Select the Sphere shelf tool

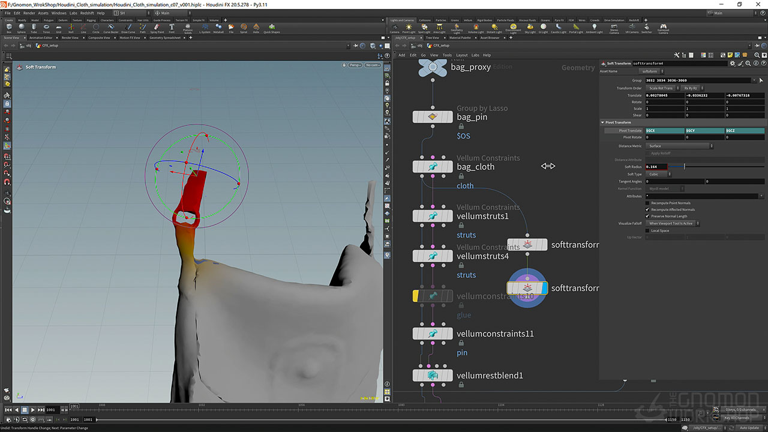coord(21,28)
